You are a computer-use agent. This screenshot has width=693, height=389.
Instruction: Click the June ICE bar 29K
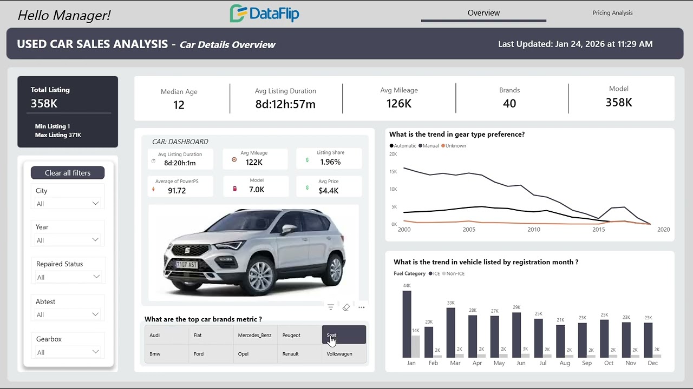[x=517, y=335]
